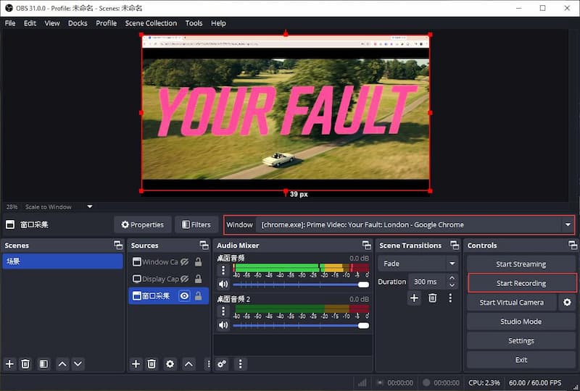Viewport: 580px width, 391px height.
Task: Open Audio Mixer three-dot menu at bottom
Action: [x=241, y=364]
